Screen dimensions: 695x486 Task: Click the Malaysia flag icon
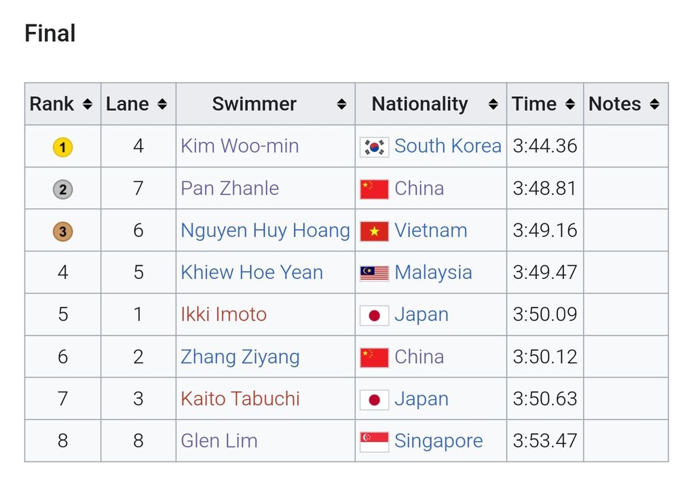pyautogui.click(x=375, y=274)
